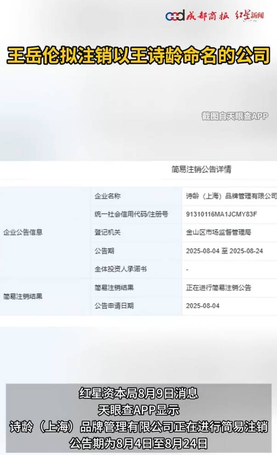Click the 红星新闻 logo
This screenshot has height=455, width=277.
click(x=250, y=15)
